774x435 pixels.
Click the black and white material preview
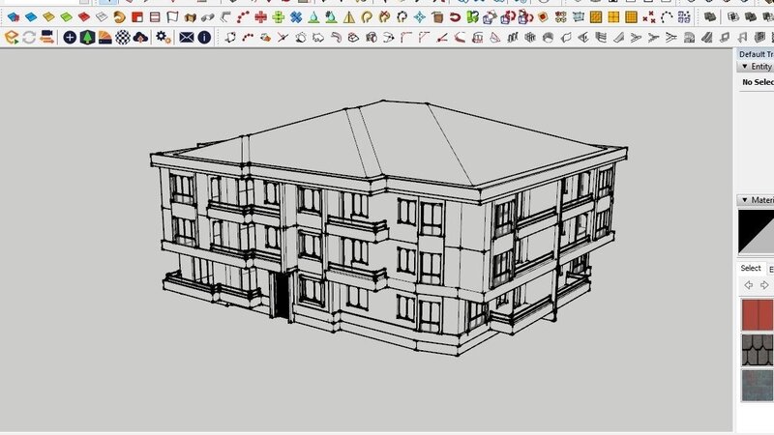tap(756, 232)
